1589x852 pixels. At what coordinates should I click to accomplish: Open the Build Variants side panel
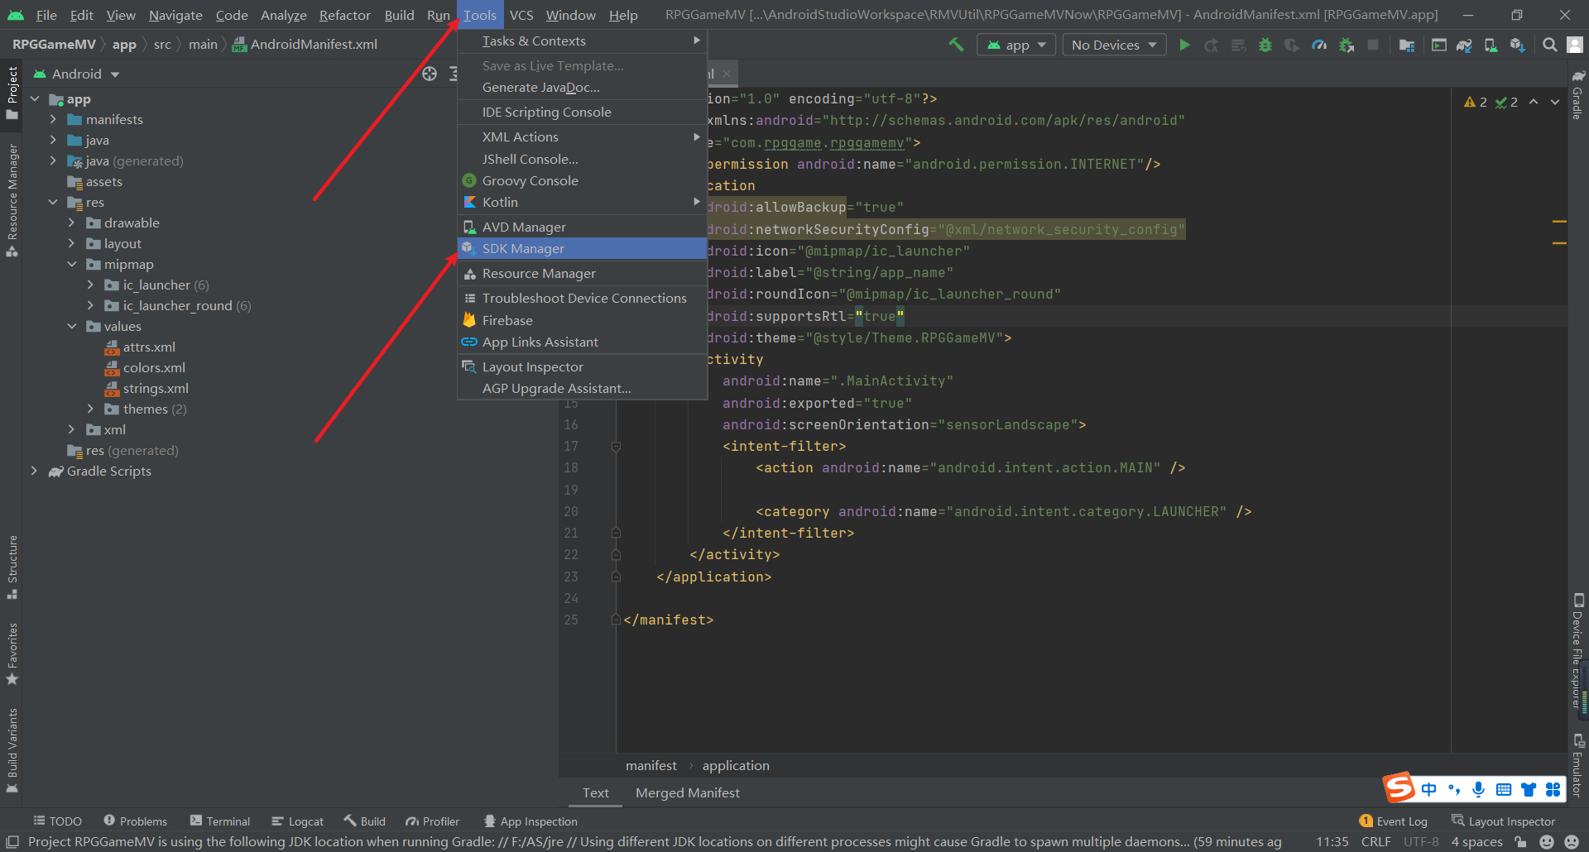click(12, 751)
